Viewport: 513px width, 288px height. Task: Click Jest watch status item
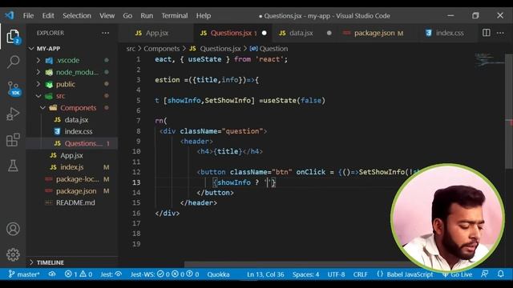point(111,274)
